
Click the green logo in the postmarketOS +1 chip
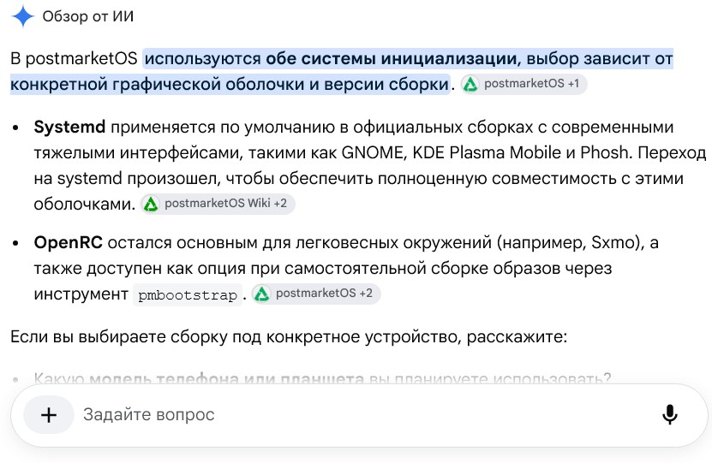tap(470, 84)
